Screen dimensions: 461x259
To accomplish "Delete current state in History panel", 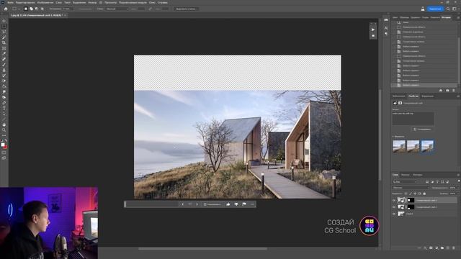I will click(x=454, y=90).
